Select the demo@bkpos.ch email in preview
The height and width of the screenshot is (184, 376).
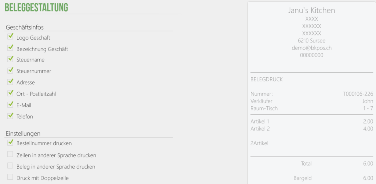pos(311,48)
